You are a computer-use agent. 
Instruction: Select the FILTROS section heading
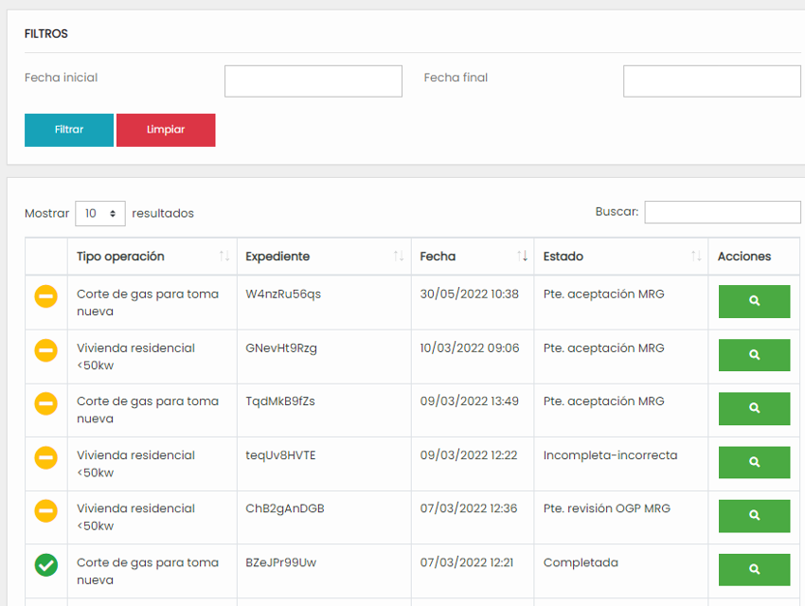pyautogui.click(x=46, y=34)
